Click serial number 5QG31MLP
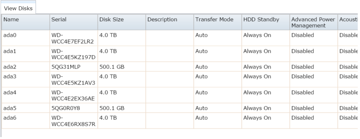This screenshot has width=360, height=139. tap(64, 67)
